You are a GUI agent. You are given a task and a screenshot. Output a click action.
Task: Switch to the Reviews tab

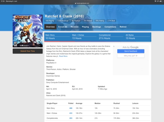click(75, 27)
